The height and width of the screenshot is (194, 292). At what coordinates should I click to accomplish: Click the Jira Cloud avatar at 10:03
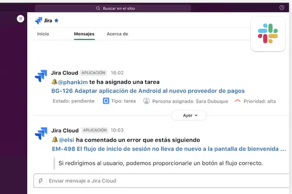[x=41, y=133]
